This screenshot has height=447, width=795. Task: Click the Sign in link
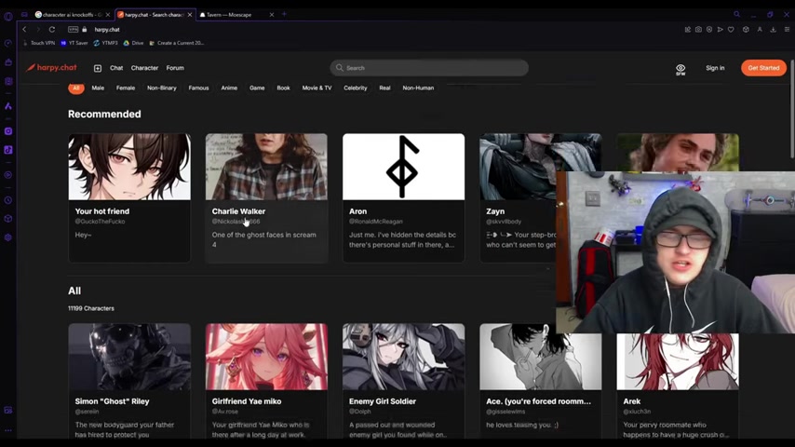(715, 68)
